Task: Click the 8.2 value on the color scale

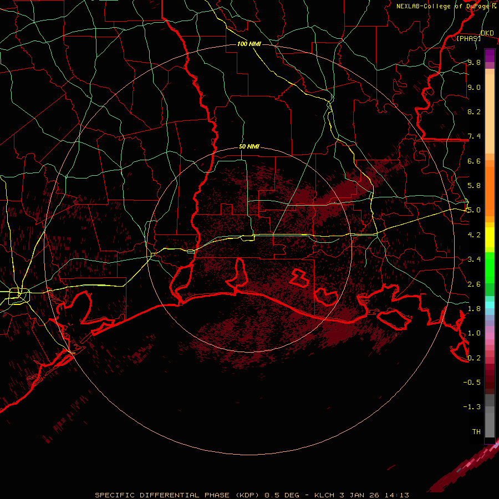Action: tap(474, 111)
